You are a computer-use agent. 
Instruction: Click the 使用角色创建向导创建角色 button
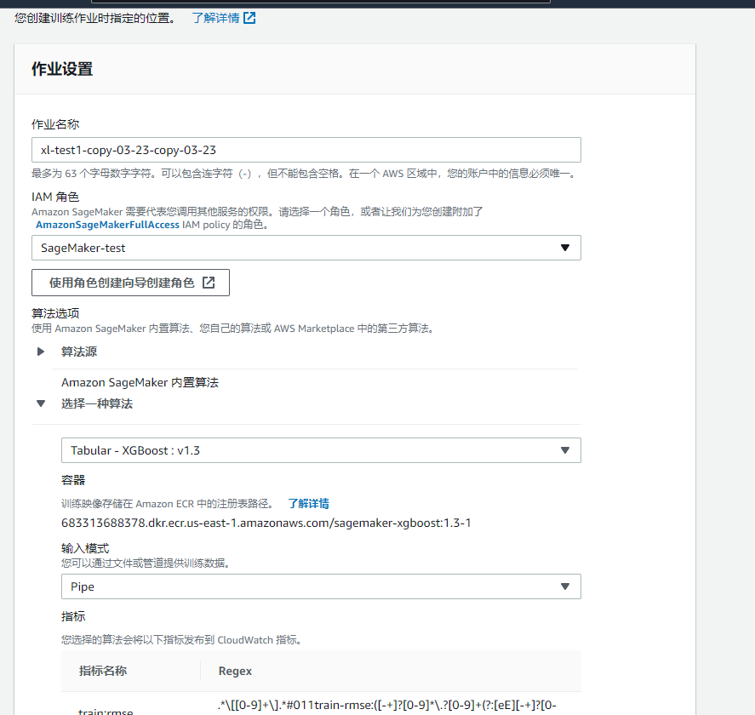pos(130,283)
